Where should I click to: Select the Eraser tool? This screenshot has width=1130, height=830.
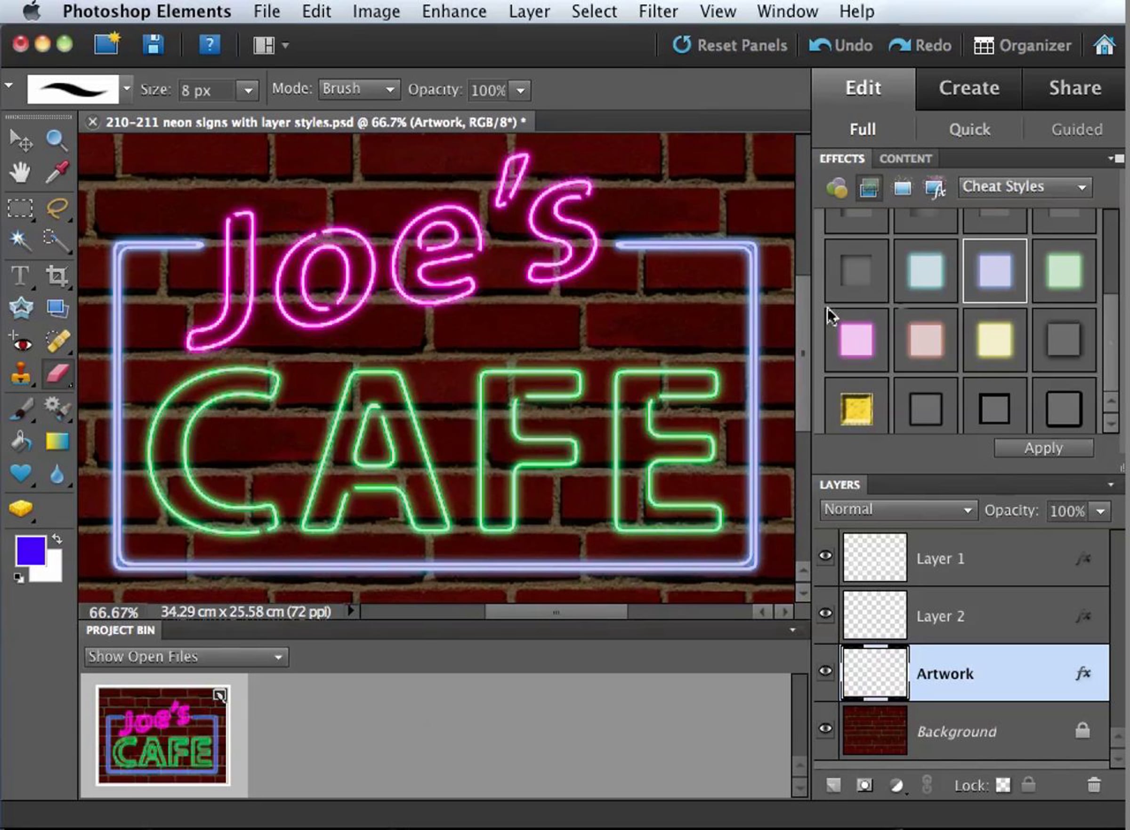click(x=56, y=374)
